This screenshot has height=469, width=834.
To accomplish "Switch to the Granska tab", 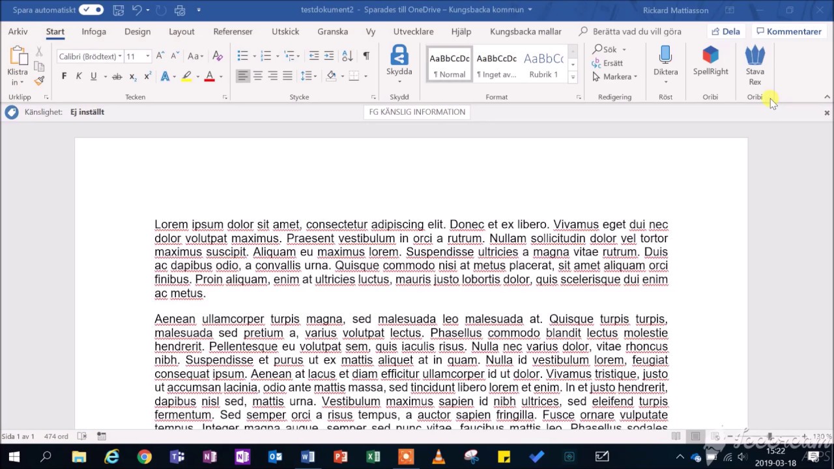I will coord(332,31).
